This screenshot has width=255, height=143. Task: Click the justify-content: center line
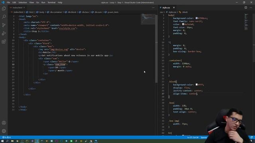coord(188,91)
